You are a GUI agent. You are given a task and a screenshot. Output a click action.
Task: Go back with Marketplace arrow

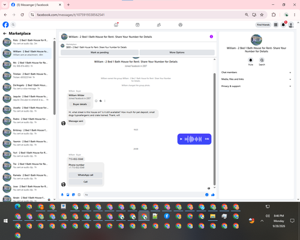coord(5,34)
